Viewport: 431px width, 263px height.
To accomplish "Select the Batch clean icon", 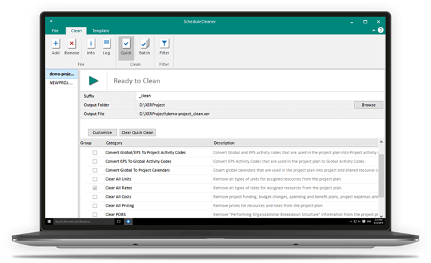I will [x=144, y=43].
